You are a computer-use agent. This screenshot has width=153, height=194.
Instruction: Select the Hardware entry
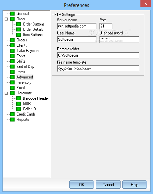pos(24,93)
